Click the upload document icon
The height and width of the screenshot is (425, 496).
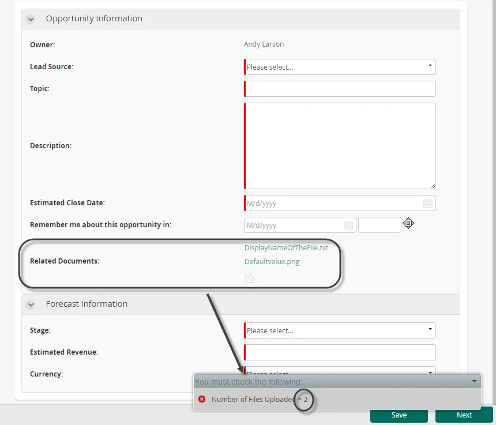coord(250,277)
